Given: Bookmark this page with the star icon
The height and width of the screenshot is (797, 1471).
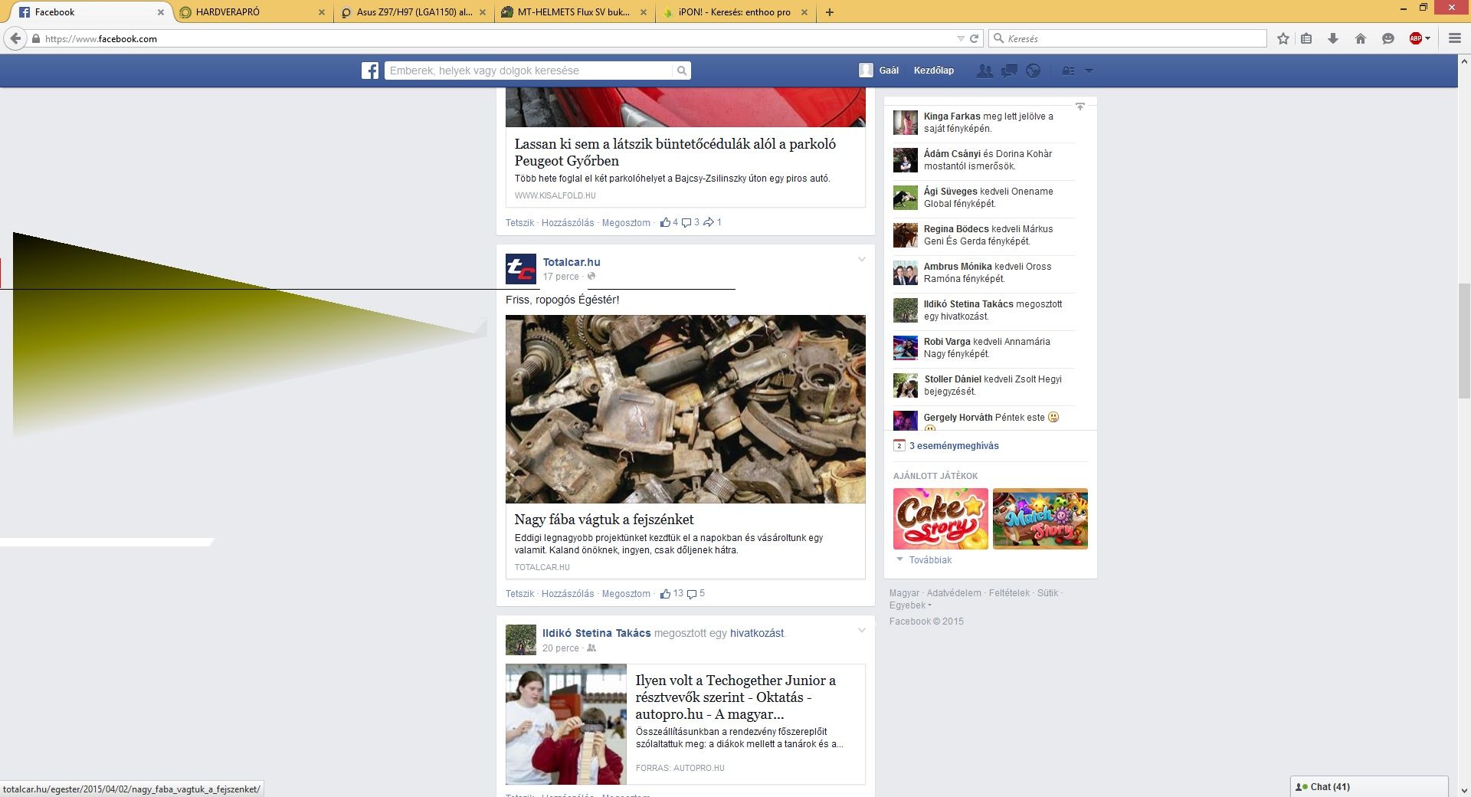Looking at the screenshot, I should [x=1283, y=38].
